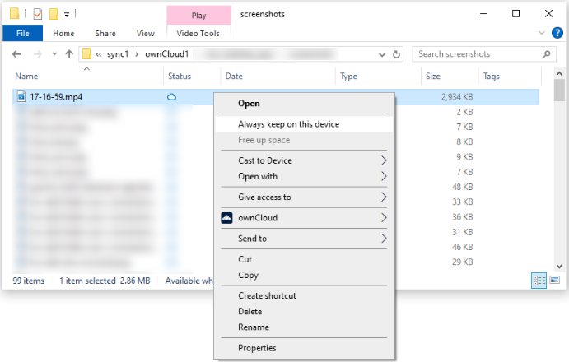Image resolution: width=569 pixels, height=362 pixels.
Task: Go up one folder level with Up arrow
Action: (x=68, y=54)
